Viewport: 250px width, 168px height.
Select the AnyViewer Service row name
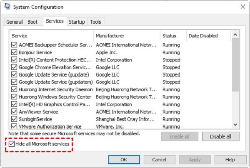(38, 112)
